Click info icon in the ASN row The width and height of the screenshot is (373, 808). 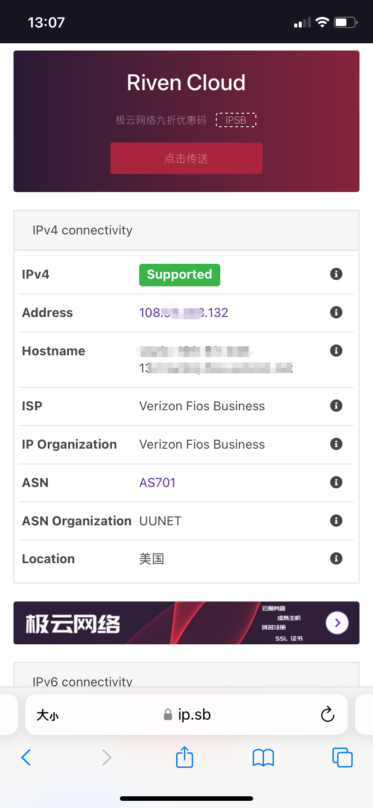click(336, 482)
